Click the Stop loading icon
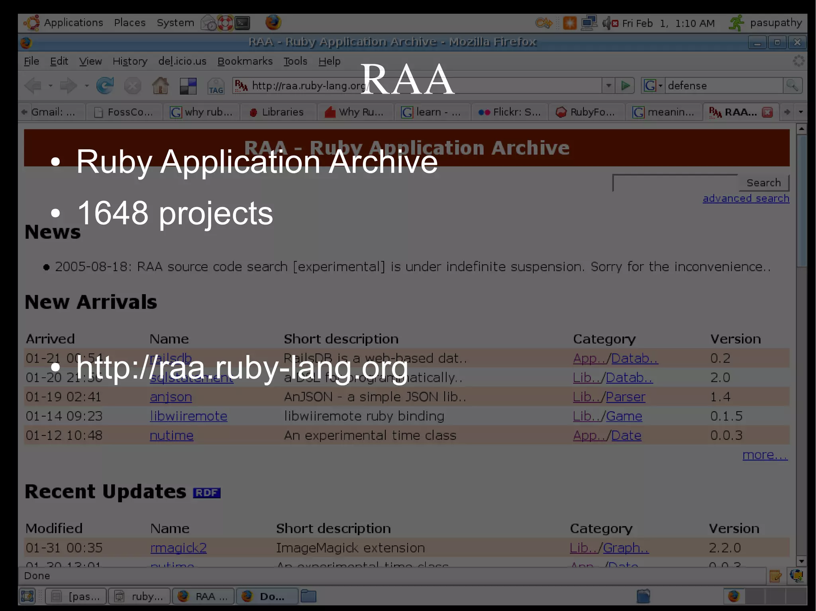Viewport: 816px width, 611px height. (133, 86)
